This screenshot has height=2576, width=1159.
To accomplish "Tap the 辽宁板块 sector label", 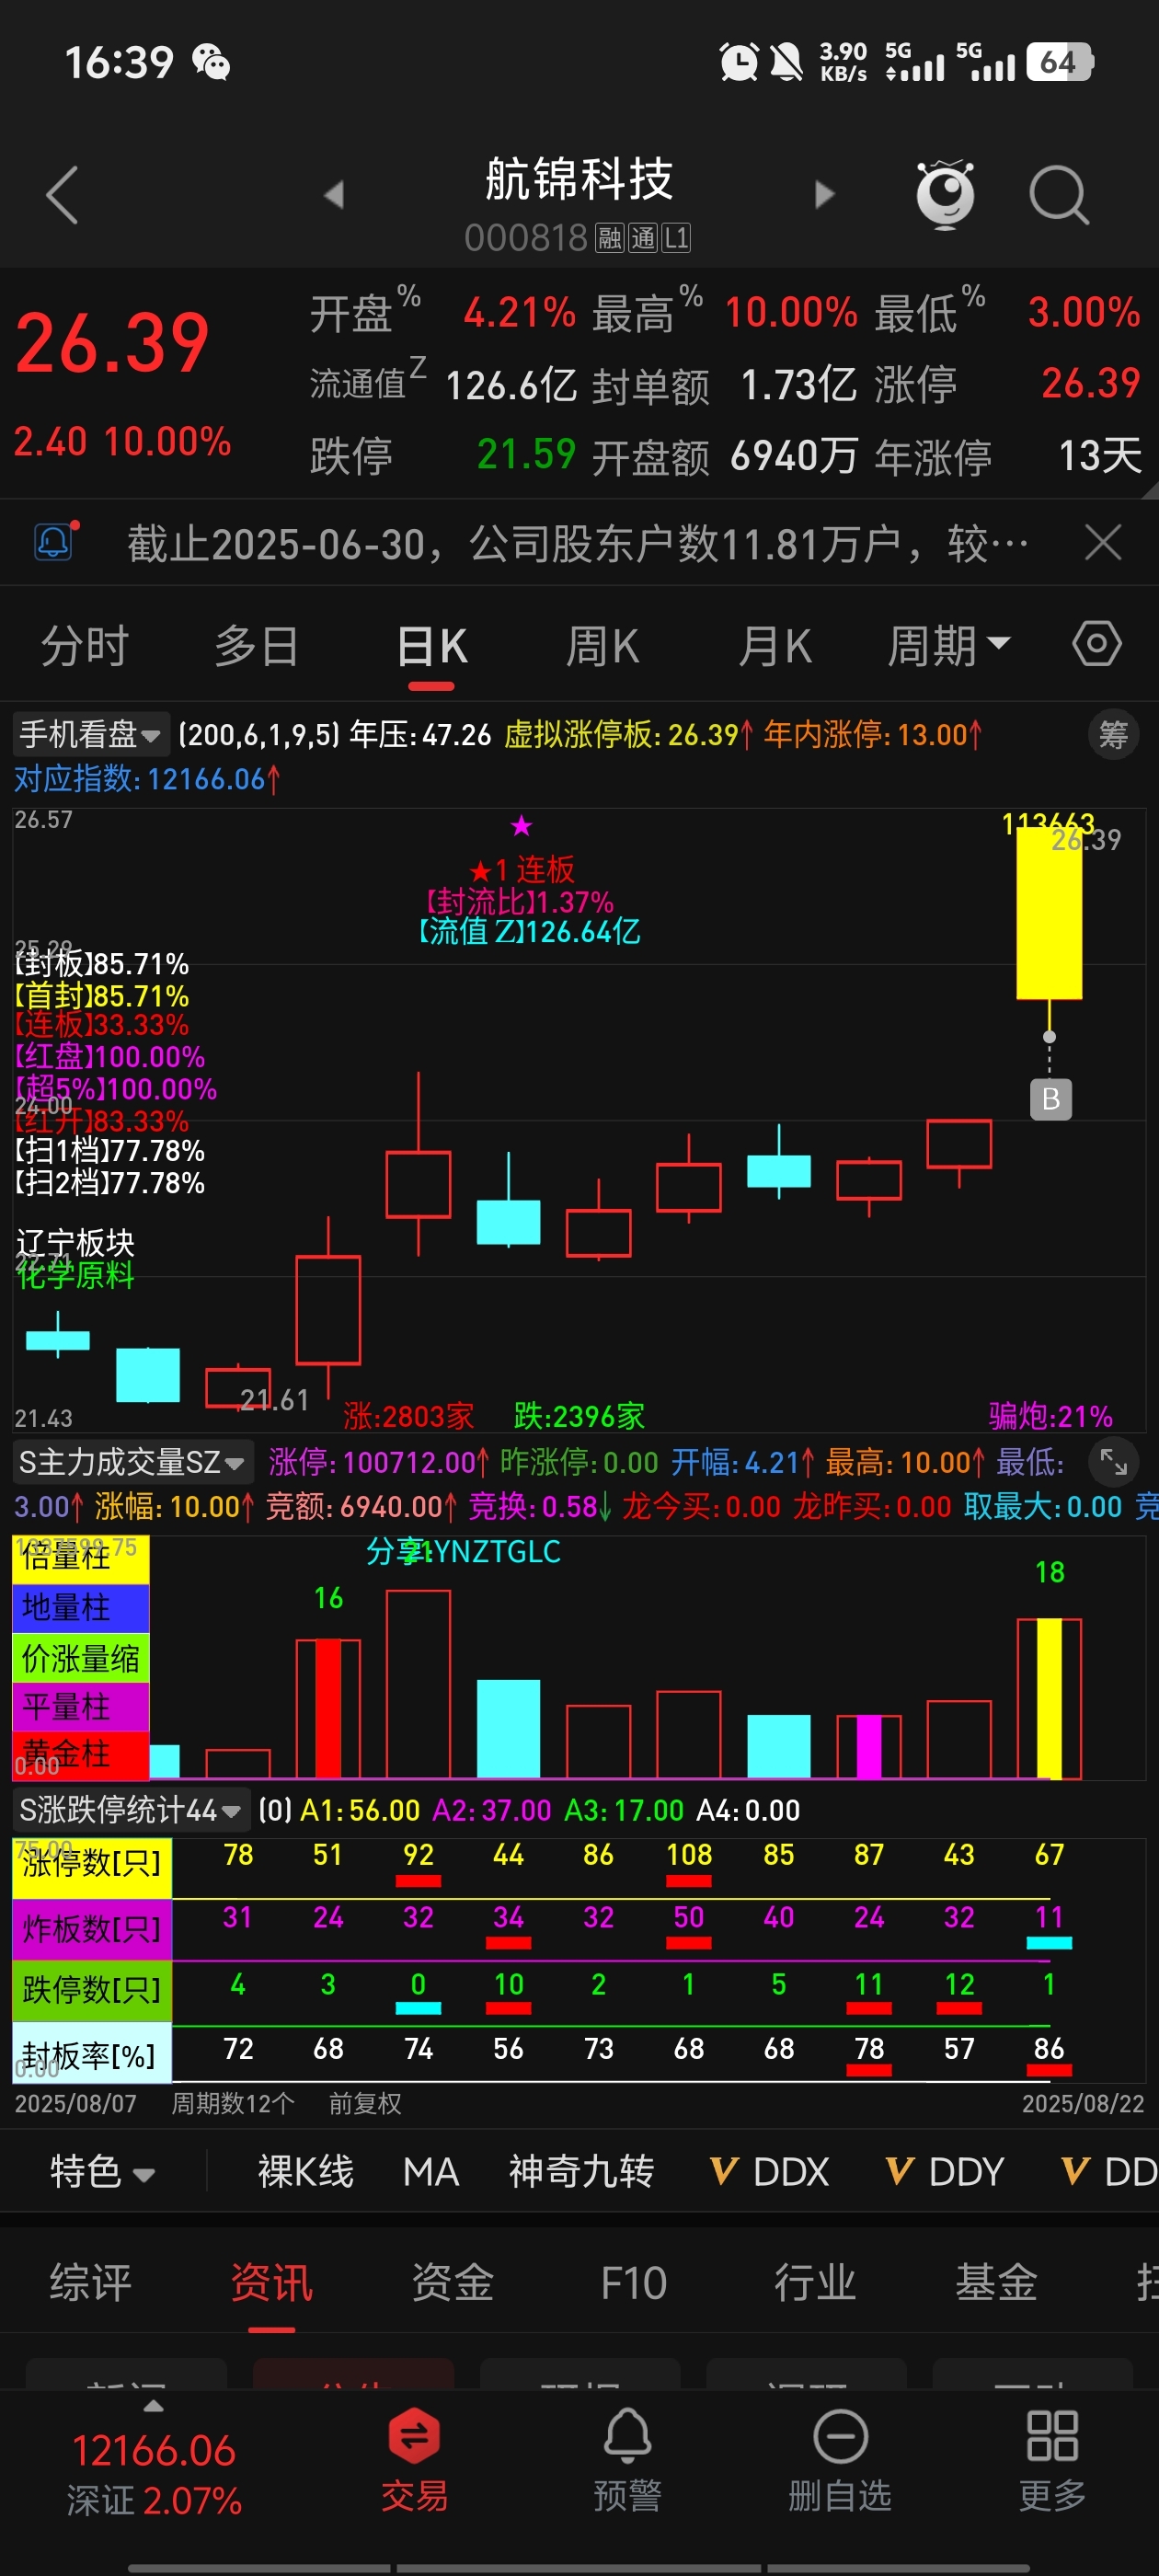I will (76, 1243).
